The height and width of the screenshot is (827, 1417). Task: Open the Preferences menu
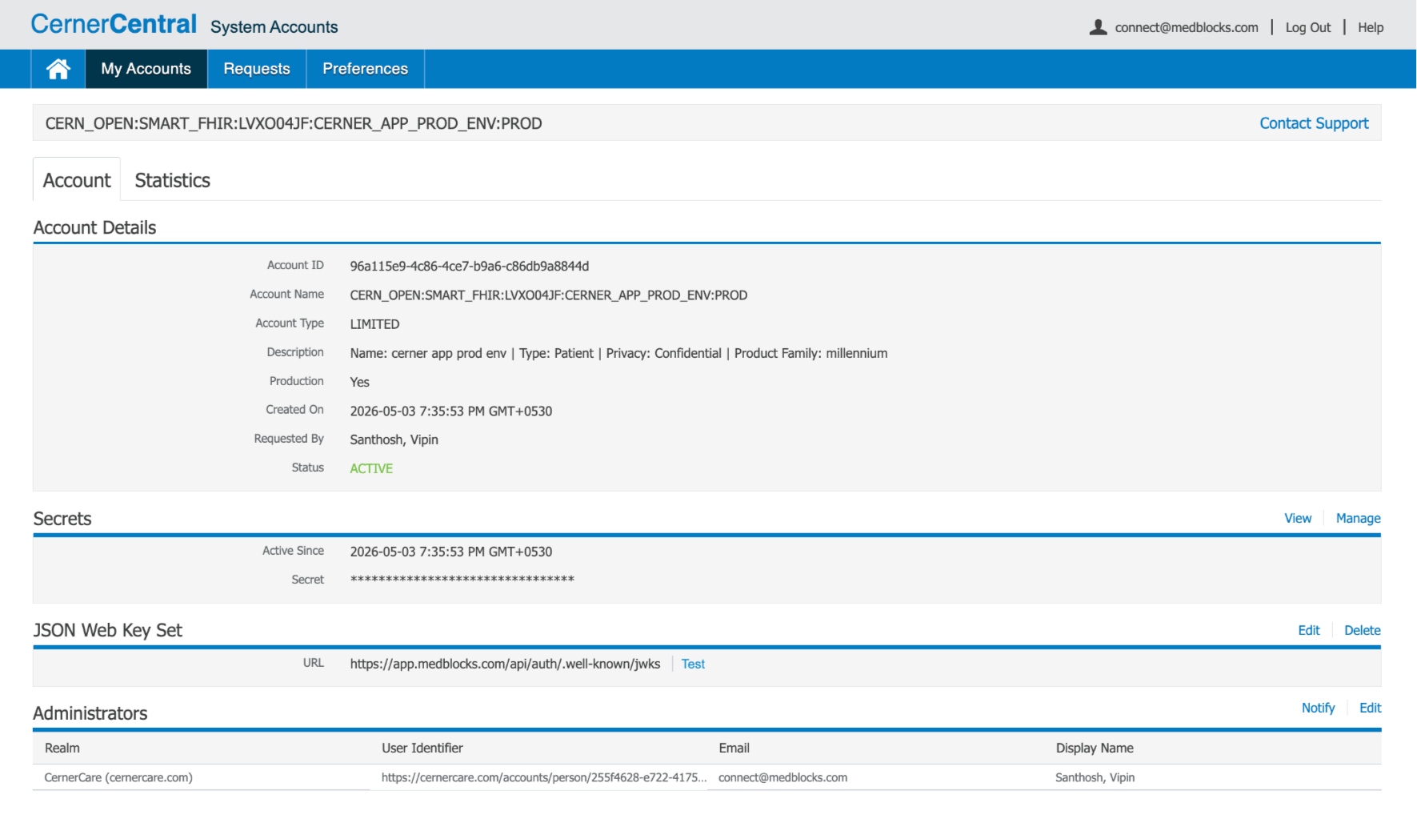click(x=365, y=69)
